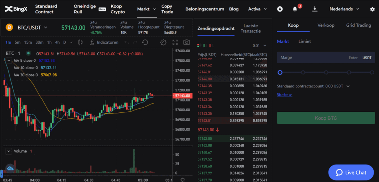Reset the chart with the circular arrow

click(x=145, y=42)
